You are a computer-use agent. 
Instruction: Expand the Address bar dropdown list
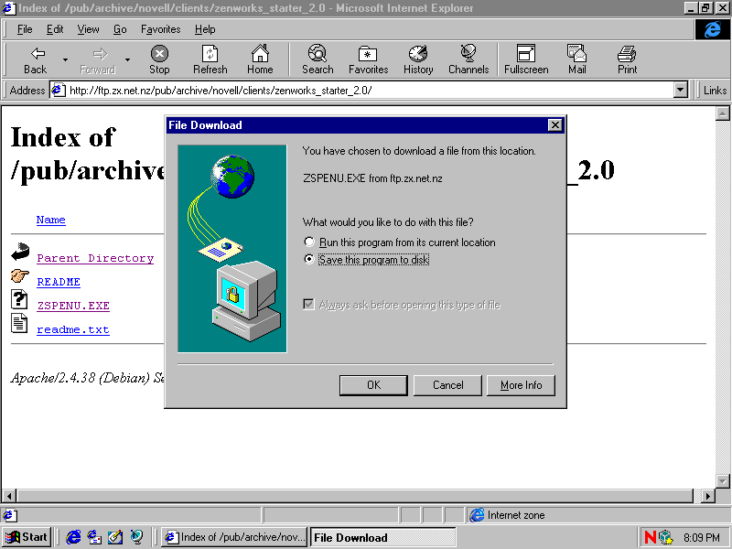[681, 90]
